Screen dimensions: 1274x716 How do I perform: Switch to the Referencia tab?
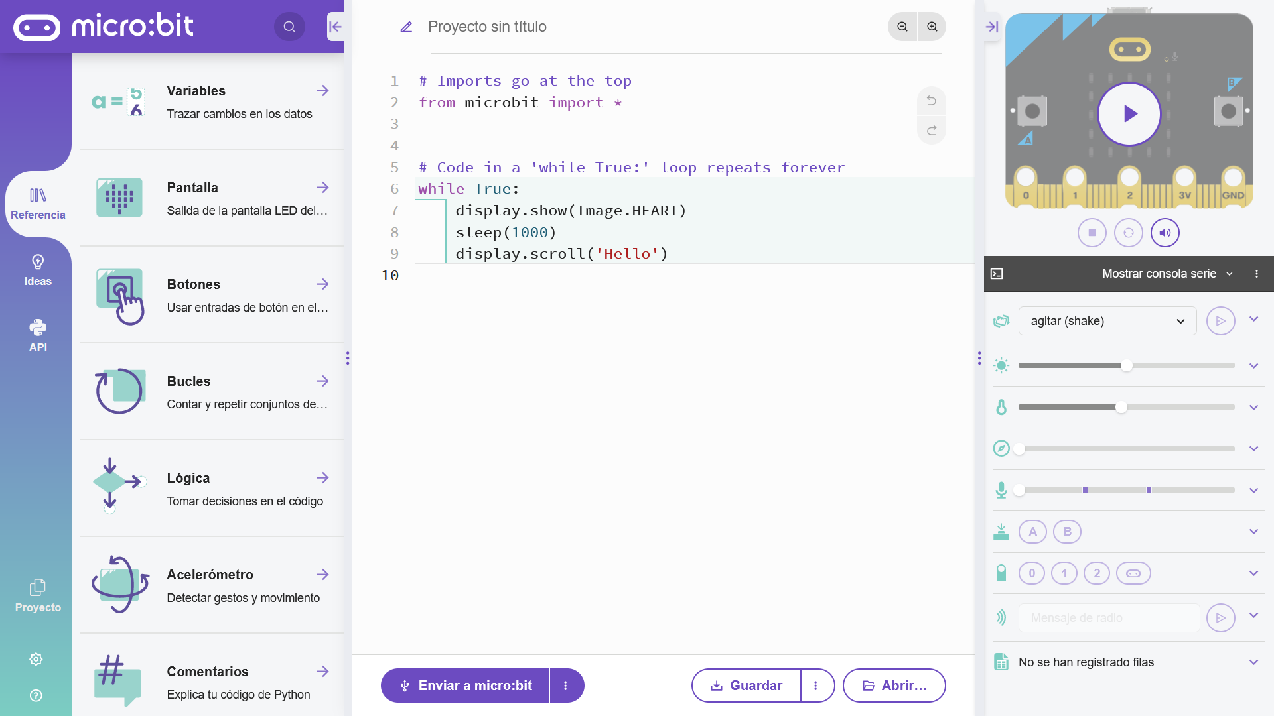pos(37,202)
